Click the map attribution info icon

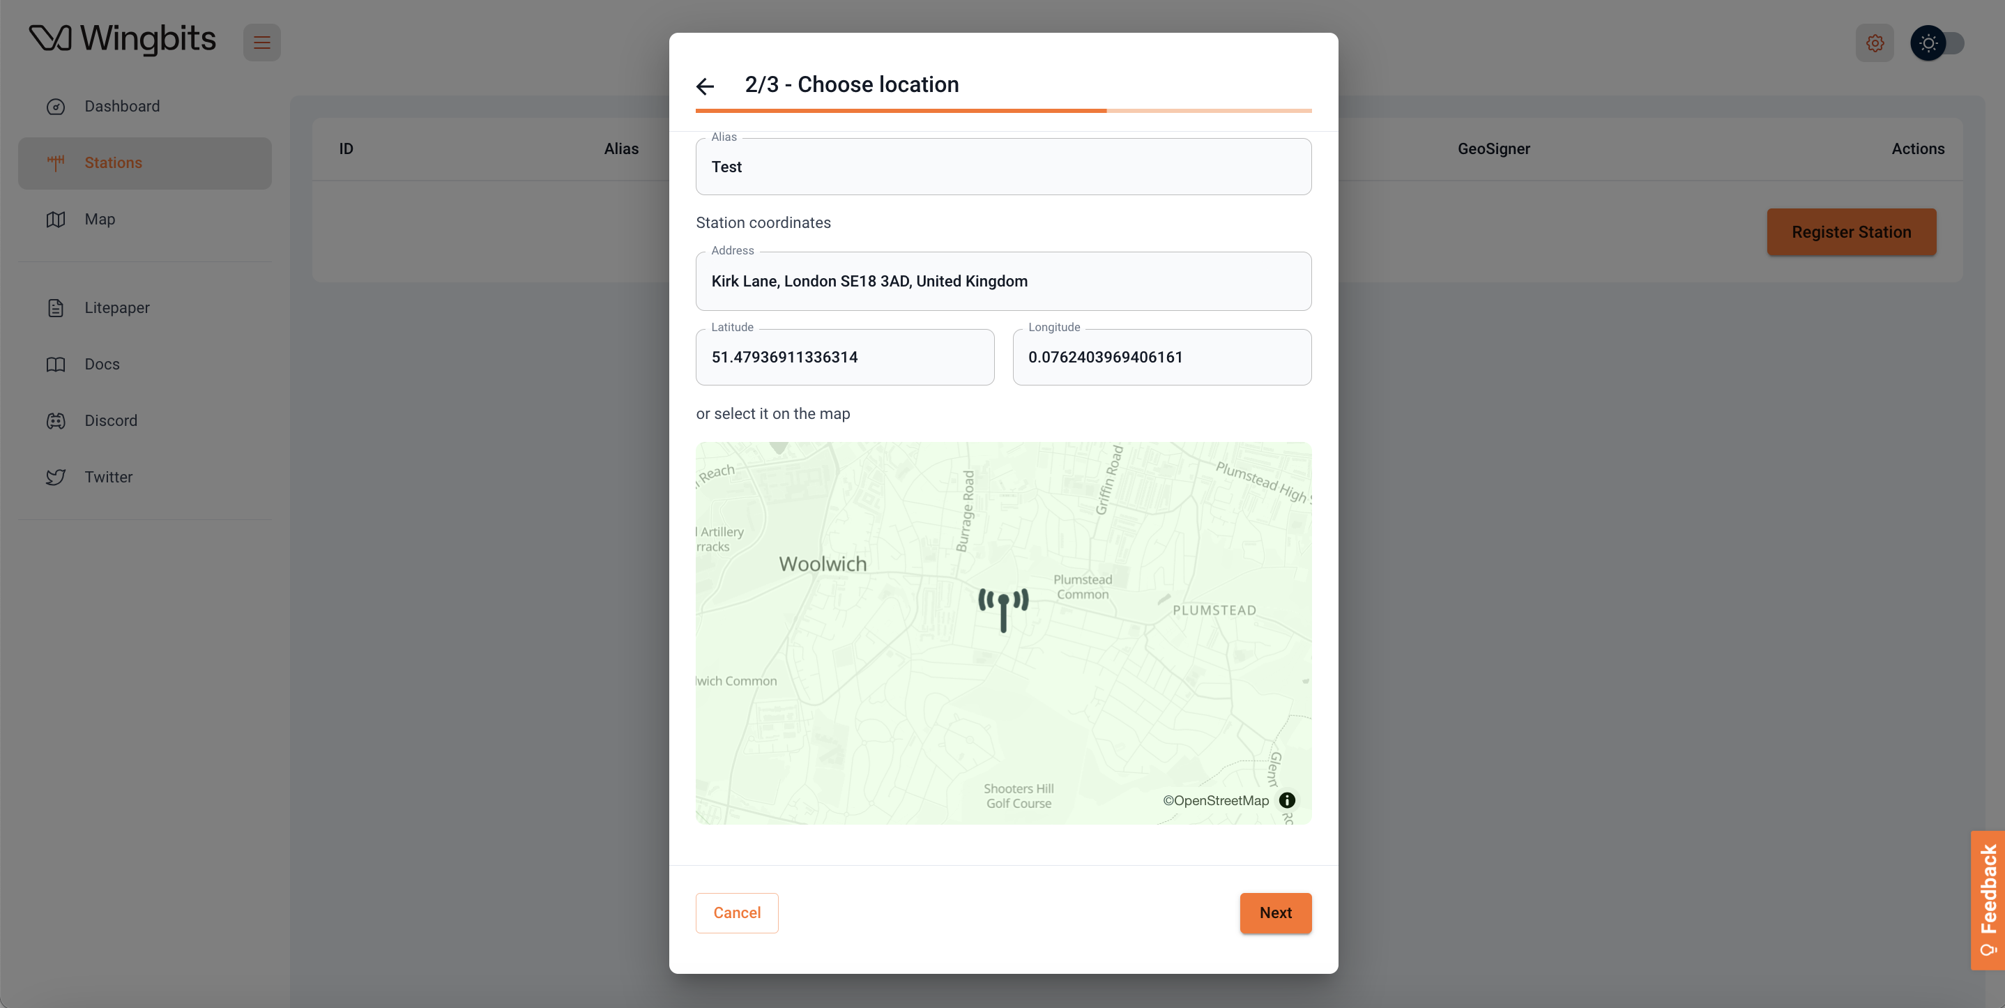pyautogui.click(x=1287, y=800)
